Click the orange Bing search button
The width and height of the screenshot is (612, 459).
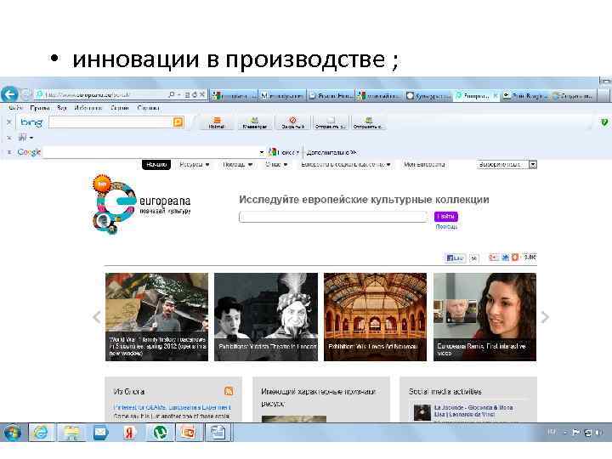point(178,122)
